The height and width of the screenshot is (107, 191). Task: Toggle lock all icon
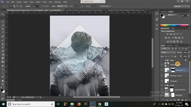coord(175,56)
